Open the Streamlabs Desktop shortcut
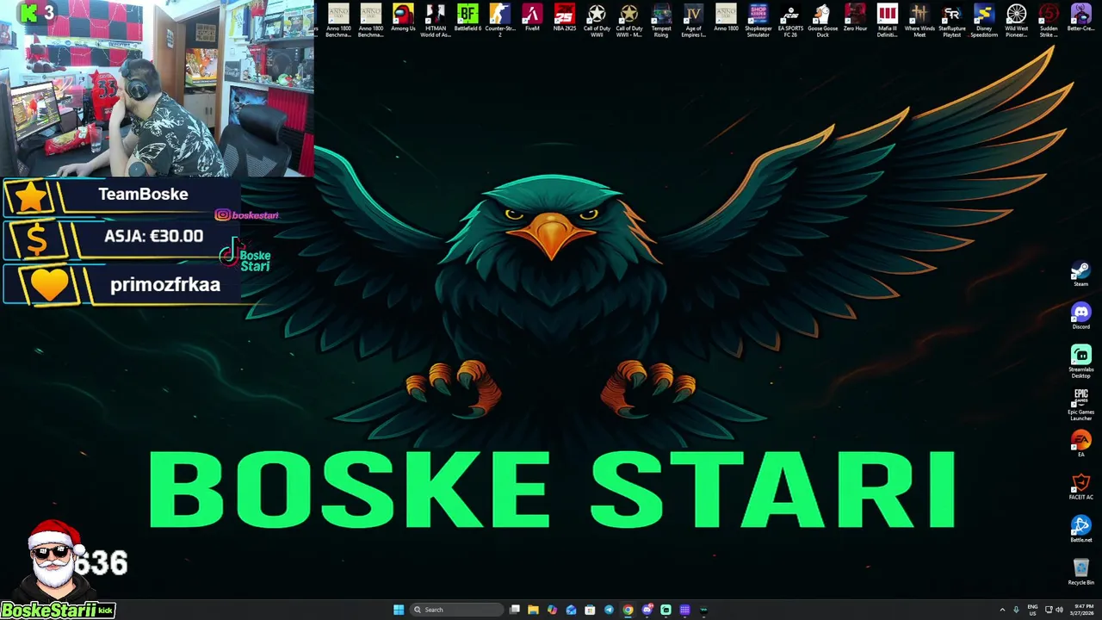1102x620 pixels. (1080, 362)
